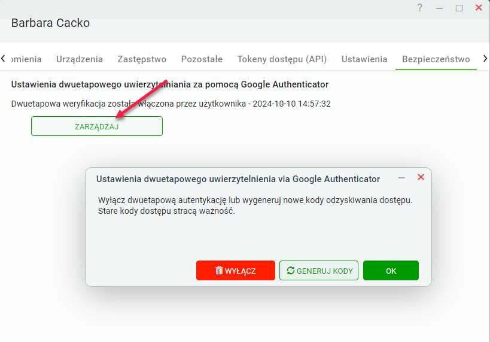Image resolution: width=490 pixels, height=342 pixels.
Task: Click the heading 'Ustawienia dwuetapowego uwierzytelniania za pomocą Google Authenticator'
Action: [x=170, y=84]
